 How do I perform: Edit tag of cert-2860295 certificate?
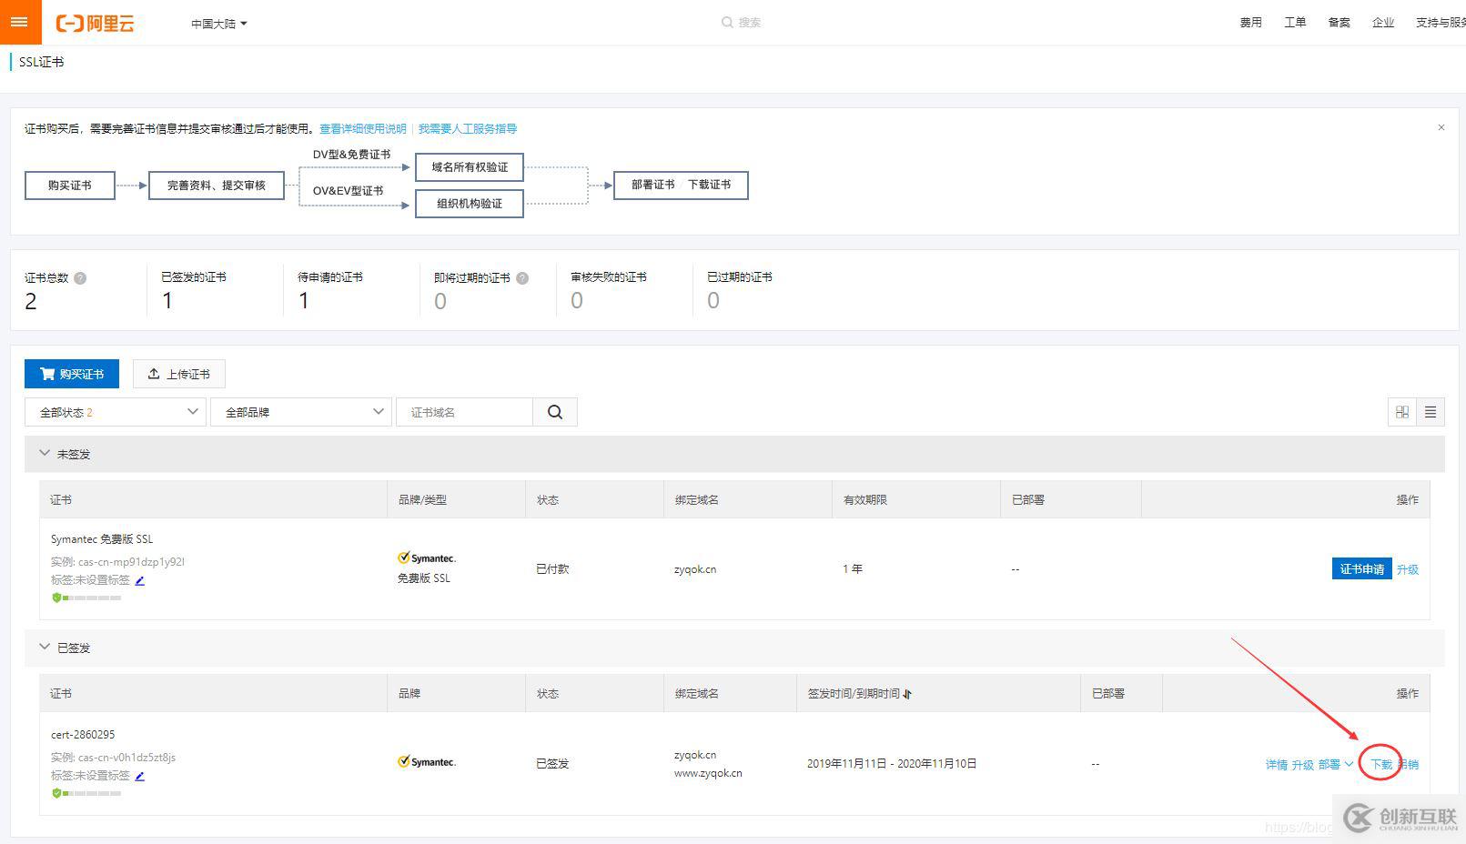(139, 776)
